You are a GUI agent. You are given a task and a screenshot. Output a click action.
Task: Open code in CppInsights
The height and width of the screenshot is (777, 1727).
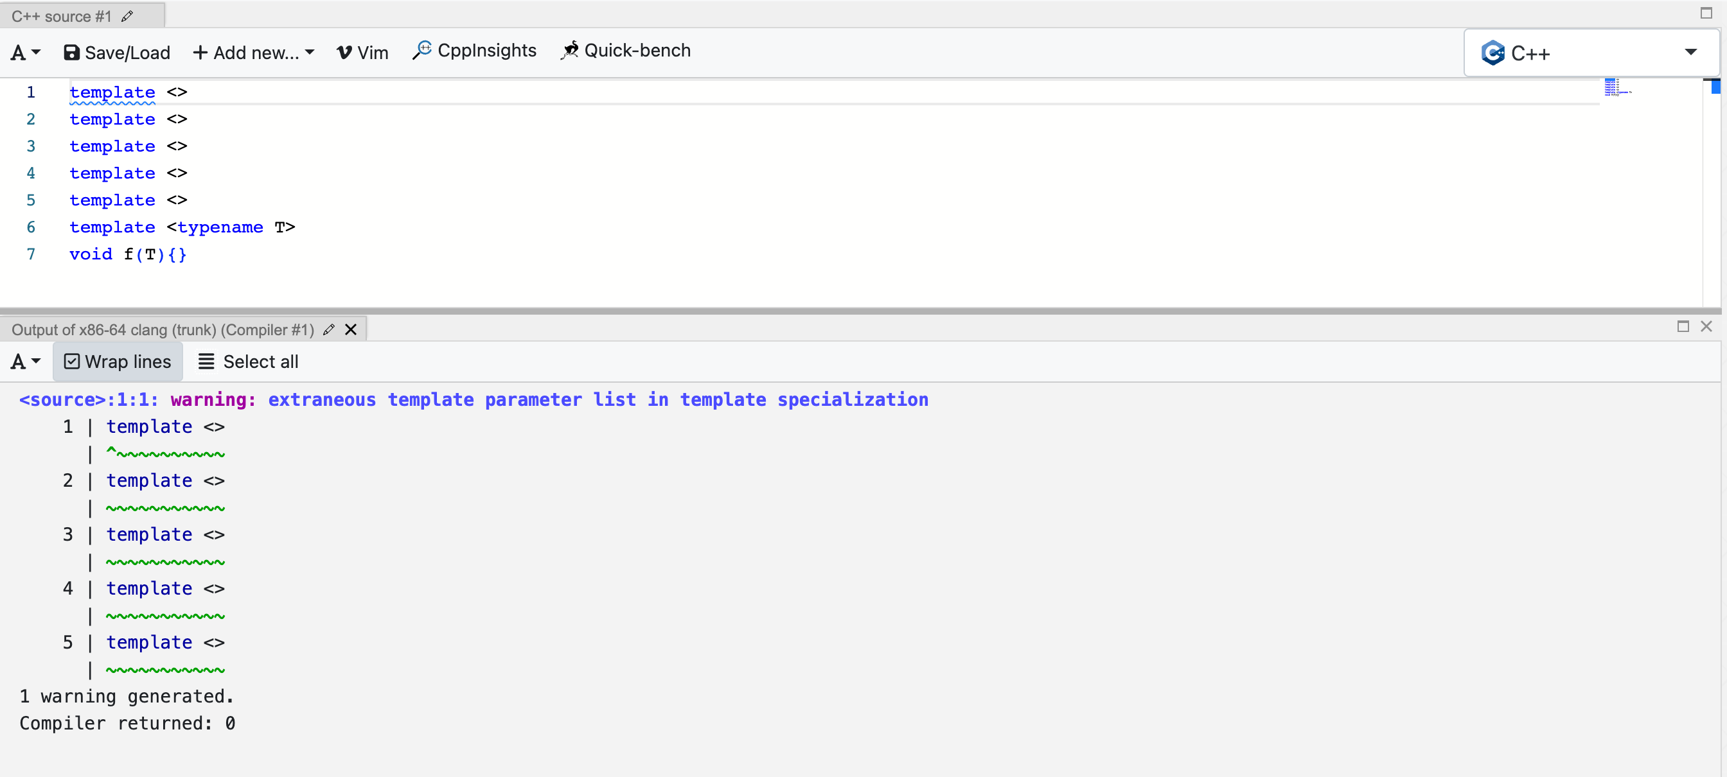click(475, 50)
